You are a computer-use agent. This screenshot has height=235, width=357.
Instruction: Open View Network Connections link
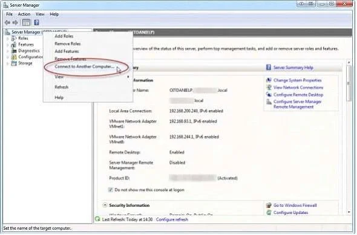[x=298, y=88]
